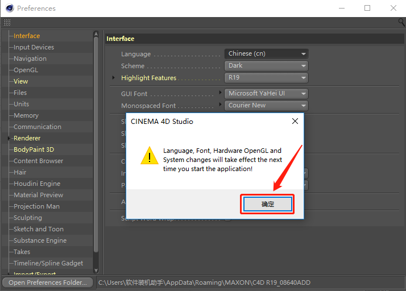The width and height of the screenshot is (406, 291).
Task: Click the preferences folder path text
Action: tap(204, 282)
